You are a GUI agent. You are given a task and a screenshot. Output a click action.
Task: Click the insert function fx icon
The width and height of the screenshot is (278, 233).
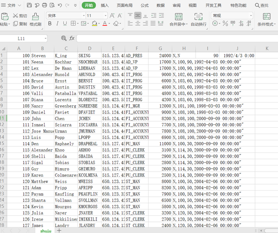pyautogui.click(x=72, y=38)
